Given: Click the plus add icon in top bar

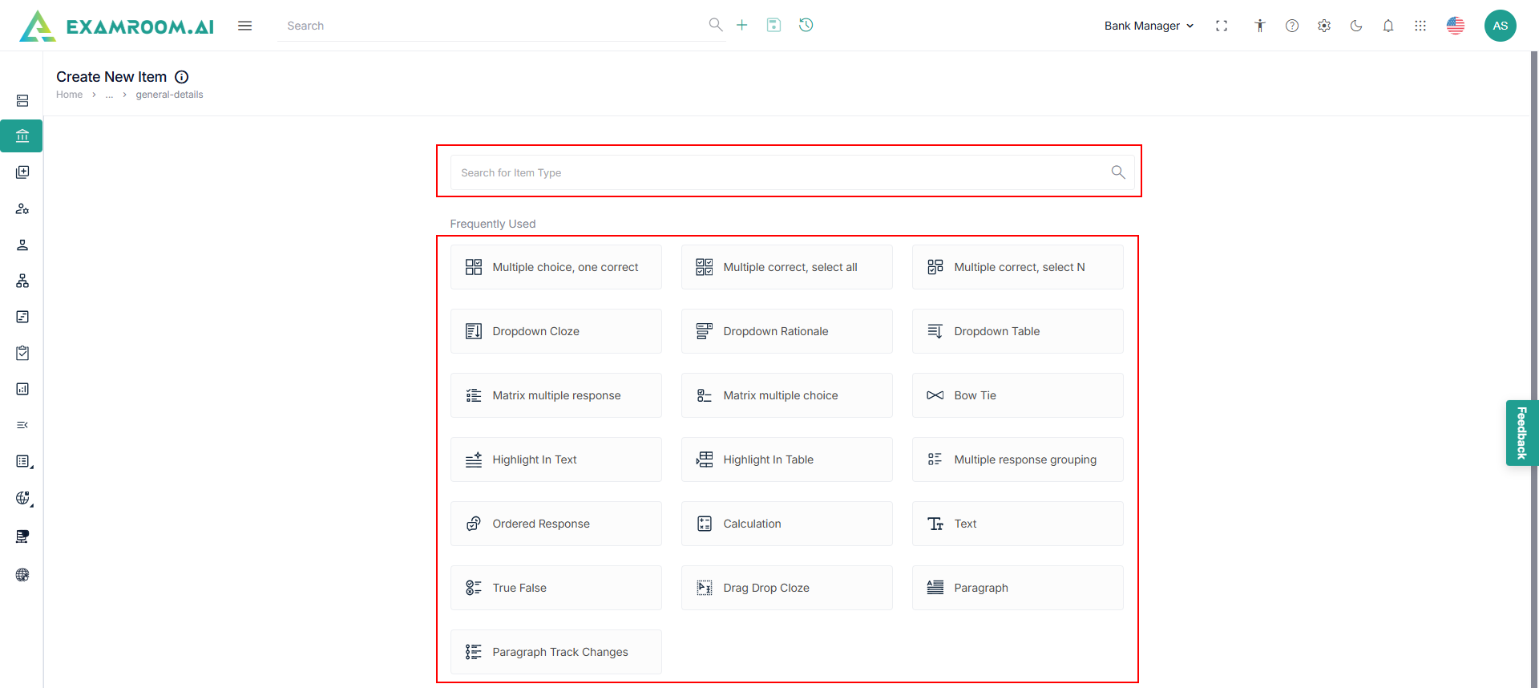Looking at the screenshot, I should coord(742,26).
